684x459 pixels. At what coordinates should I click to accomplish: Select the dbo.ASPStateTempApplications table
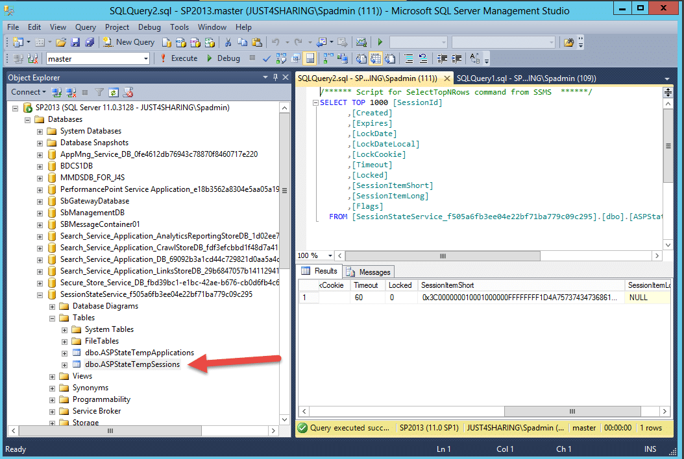click(140, 353)
